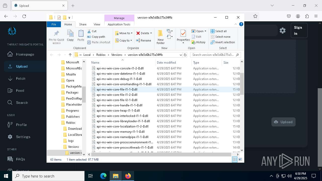
Task: Select api-ms-win-core-console-l1-2-0.dll file
Action: point(120,68)
